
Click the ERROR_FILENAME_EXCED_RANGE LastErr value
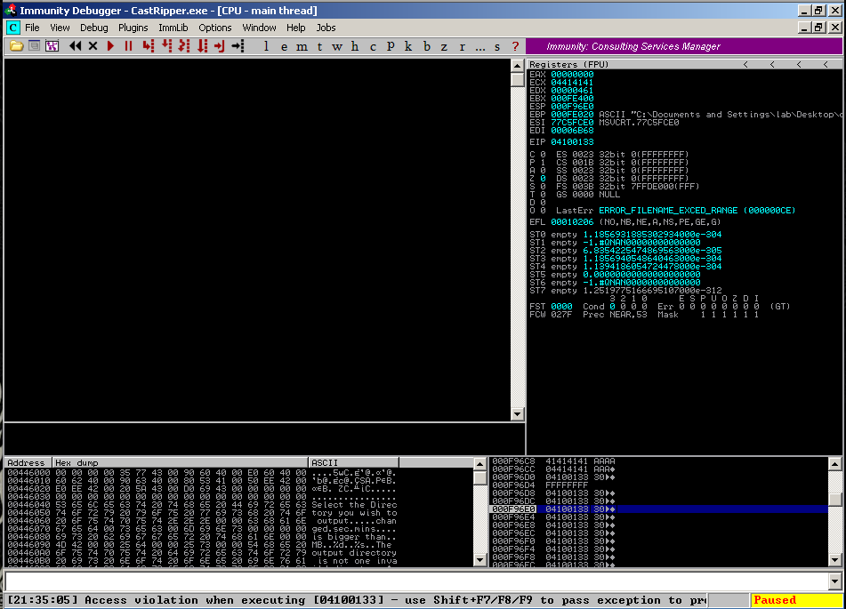[x=697, y=211]
